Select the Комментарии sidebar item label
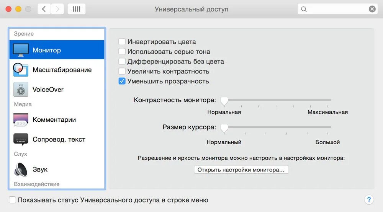The width and height of the screenshot is (383, 212). [54, 119]
